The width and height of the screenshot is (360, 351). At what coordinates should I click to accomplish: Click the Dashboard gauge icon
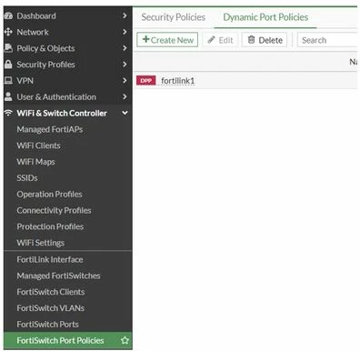click(8, 15)
